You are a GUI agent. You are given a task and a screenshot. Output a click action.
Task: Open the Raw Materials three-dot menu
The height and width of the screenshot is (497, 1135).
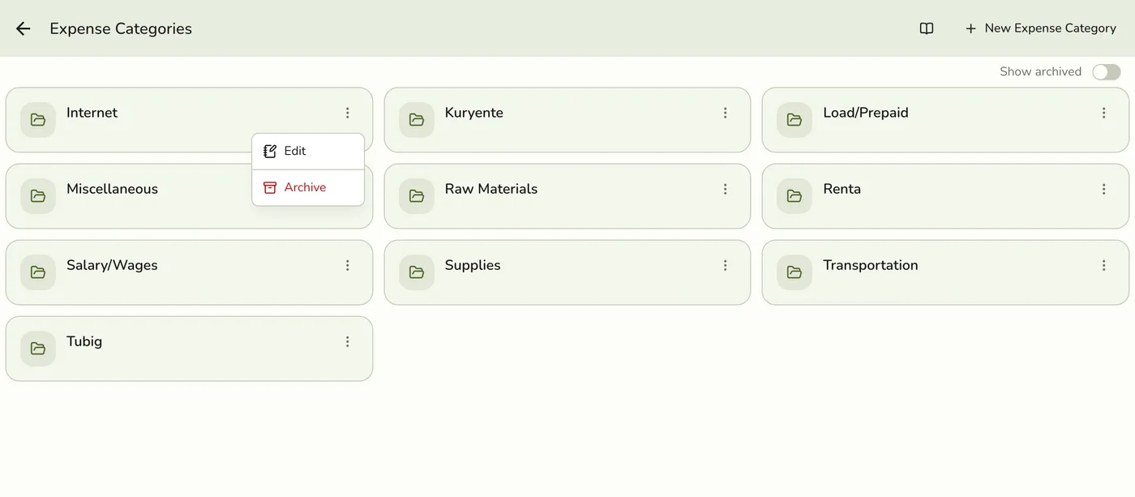click(726, 189)
